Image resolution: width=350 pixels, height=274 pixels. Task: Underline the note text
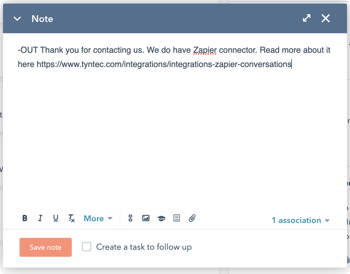(x=55, y=219)
